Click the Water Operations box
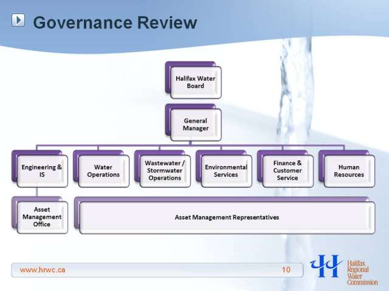This screenshot has height=291, width=389. [103, 171]
